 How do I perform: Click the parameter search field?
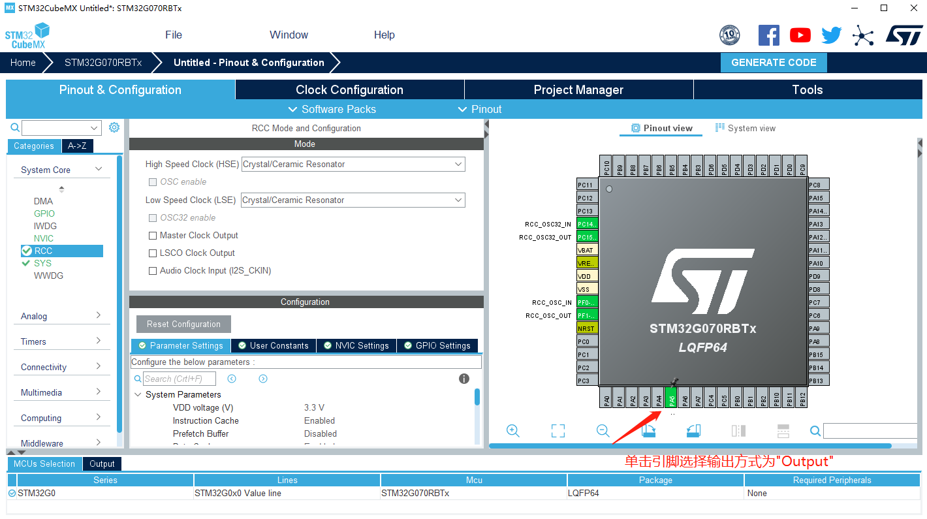tap(180, 379)
